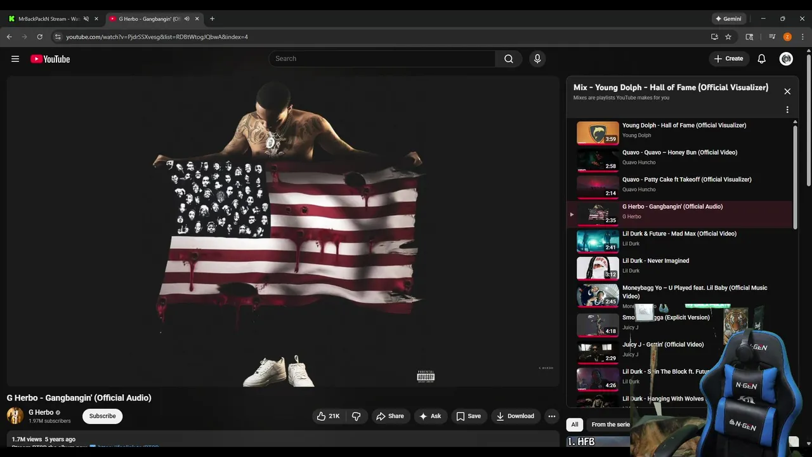Go back in browser history

click(x=10, y=37)
